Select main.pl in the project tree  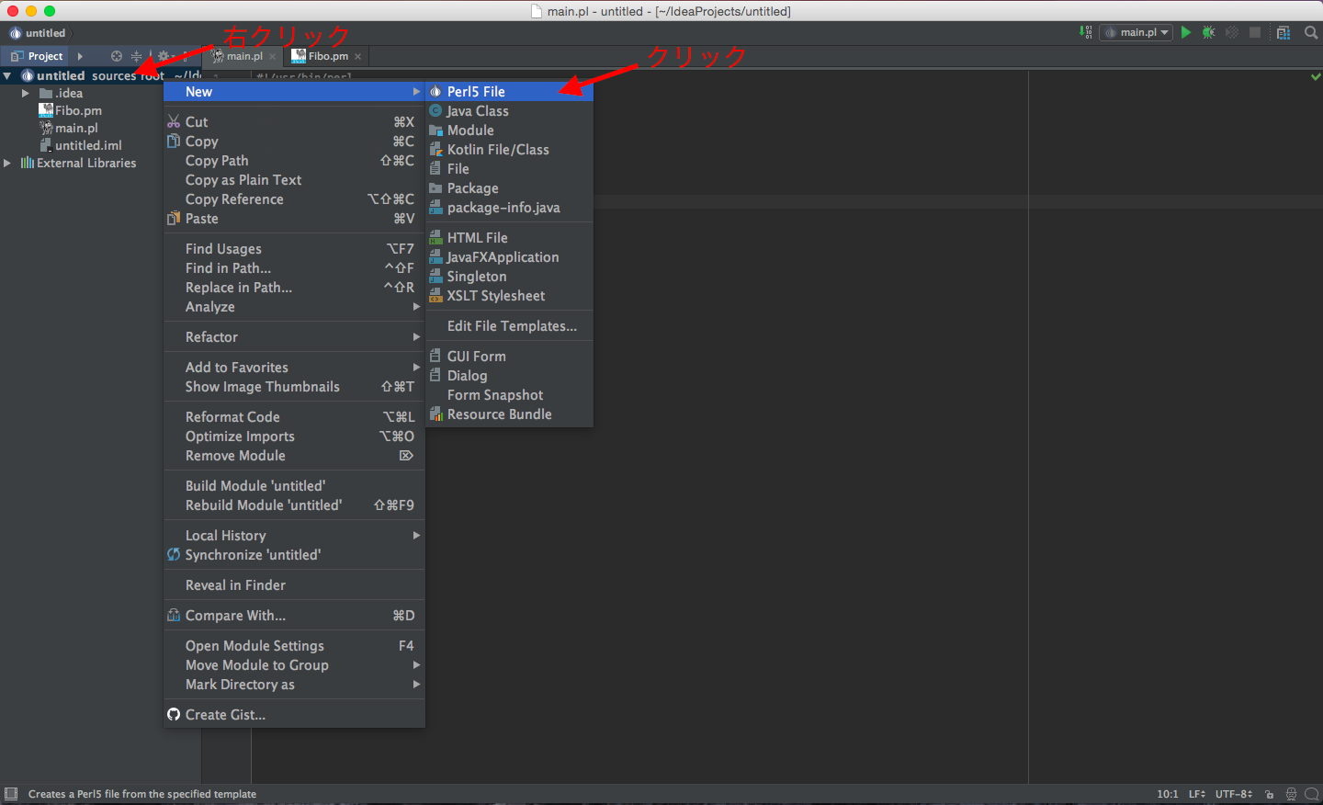[69, 129]
